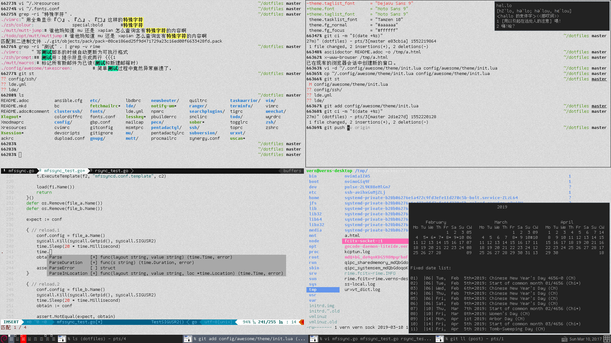Select the tmp directory in ranger
This screenshot has width=611, height=343.
coord(313,290)
